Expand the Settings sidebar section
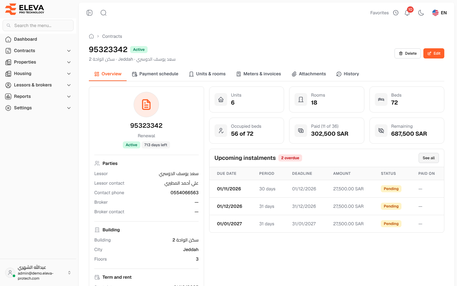The image size is (457, 286). tap(38, 108)
